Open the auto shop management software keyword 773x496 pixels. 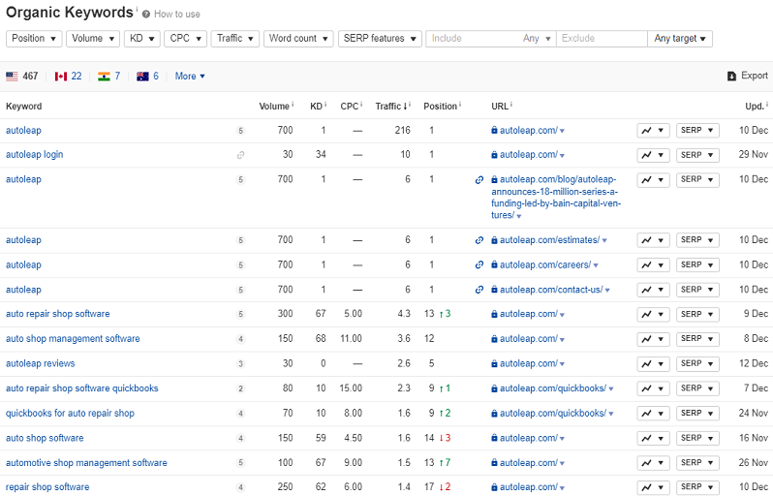click(x=73, y=339)
